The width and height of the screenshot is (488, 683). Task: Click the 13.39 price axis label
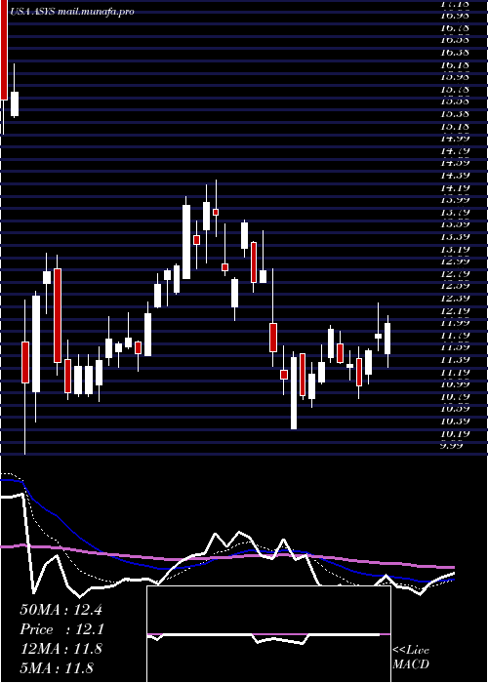455,237
